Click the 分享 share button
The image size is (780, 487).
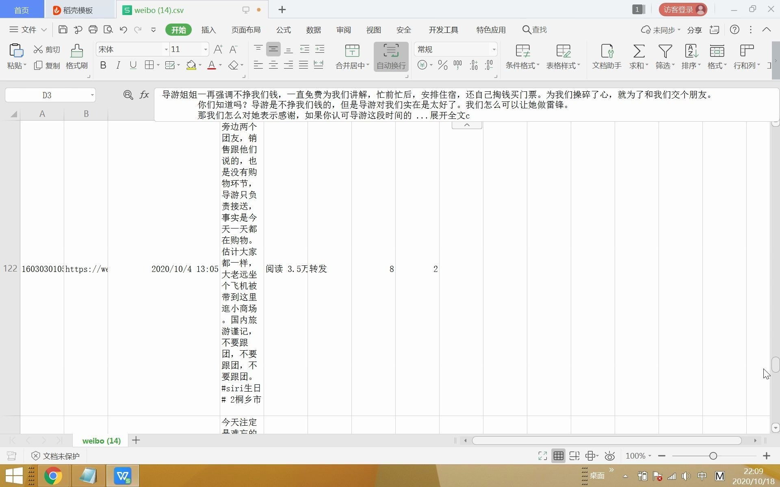pos(694,30)
